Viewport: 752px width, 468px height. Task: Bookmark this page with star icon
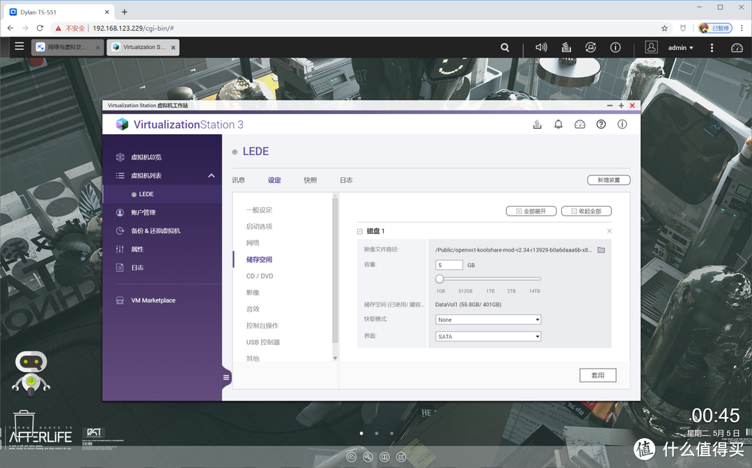[664, 29]
